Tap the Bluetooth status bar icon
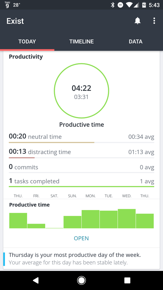 (112, 5)
